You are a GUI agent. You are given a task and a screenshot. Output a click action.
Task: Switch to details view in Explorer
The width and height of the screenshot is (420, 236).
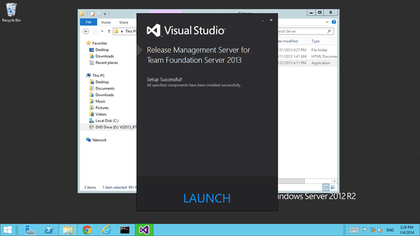coord(325,187)
